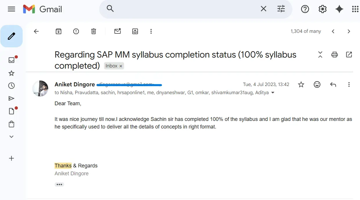Click the search mail field
The image size is (360, 200).
pos(186,9)
